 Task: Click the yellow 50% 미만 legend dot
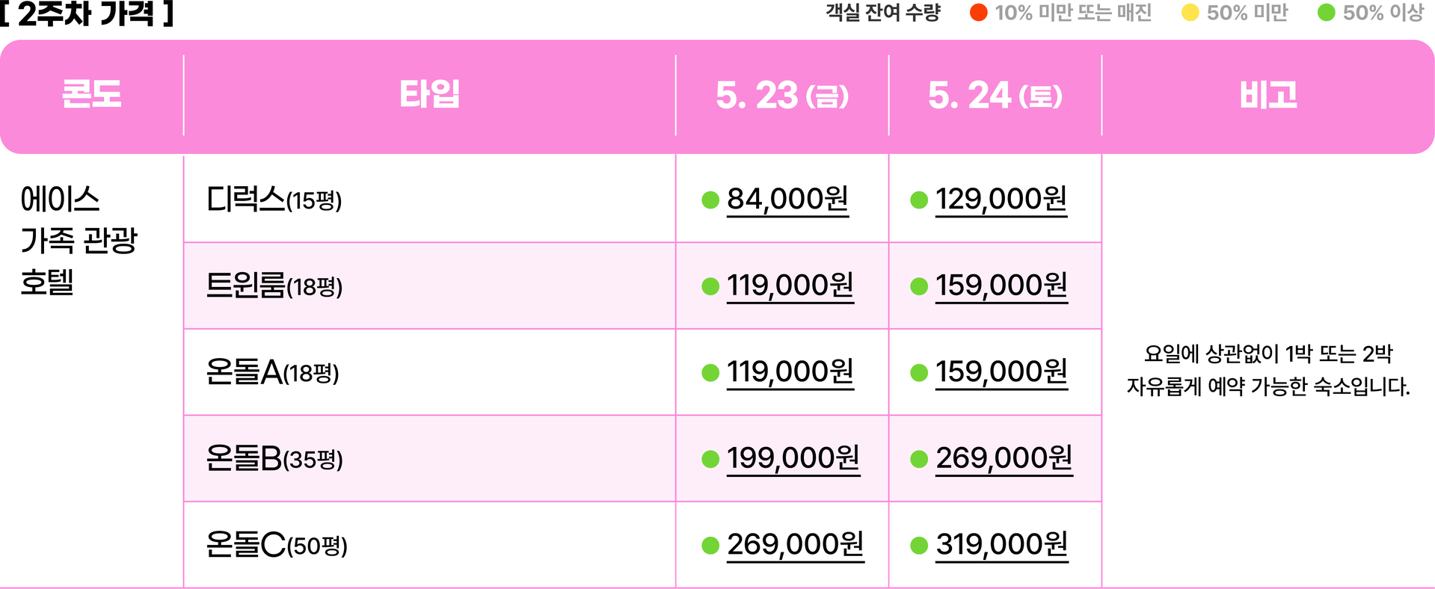[1190, 13]
